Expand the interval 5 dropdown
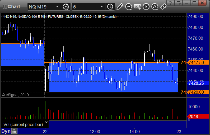210x135 pixels. point(102,7)
